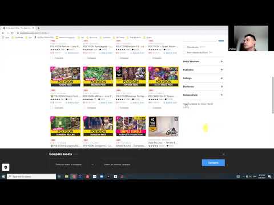
Task: Check Compare box under POLYGON Street Racer
Action: tap(150, 58)
